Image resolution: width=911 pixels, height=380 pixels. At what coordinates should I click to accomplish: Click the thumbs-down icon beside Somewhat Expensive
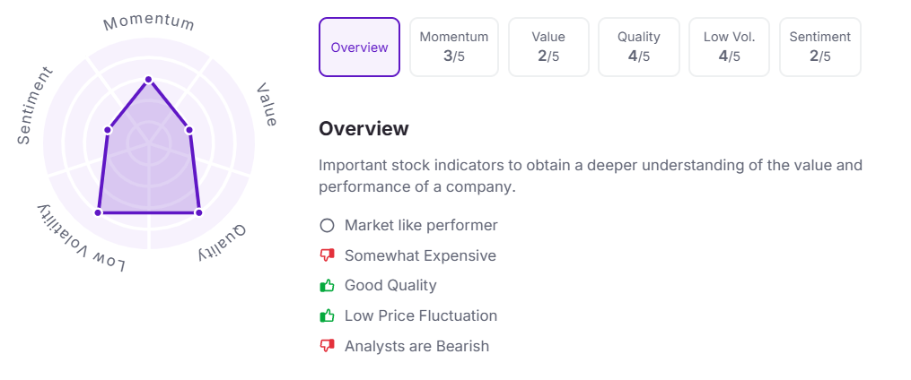pyautogui.click(x=327, y=255)
